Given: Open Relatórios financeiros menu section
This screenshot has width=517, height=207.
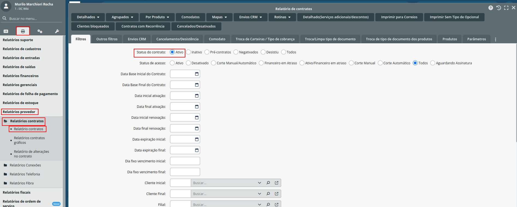Looking at the screenshot, I should coord(21,76).
